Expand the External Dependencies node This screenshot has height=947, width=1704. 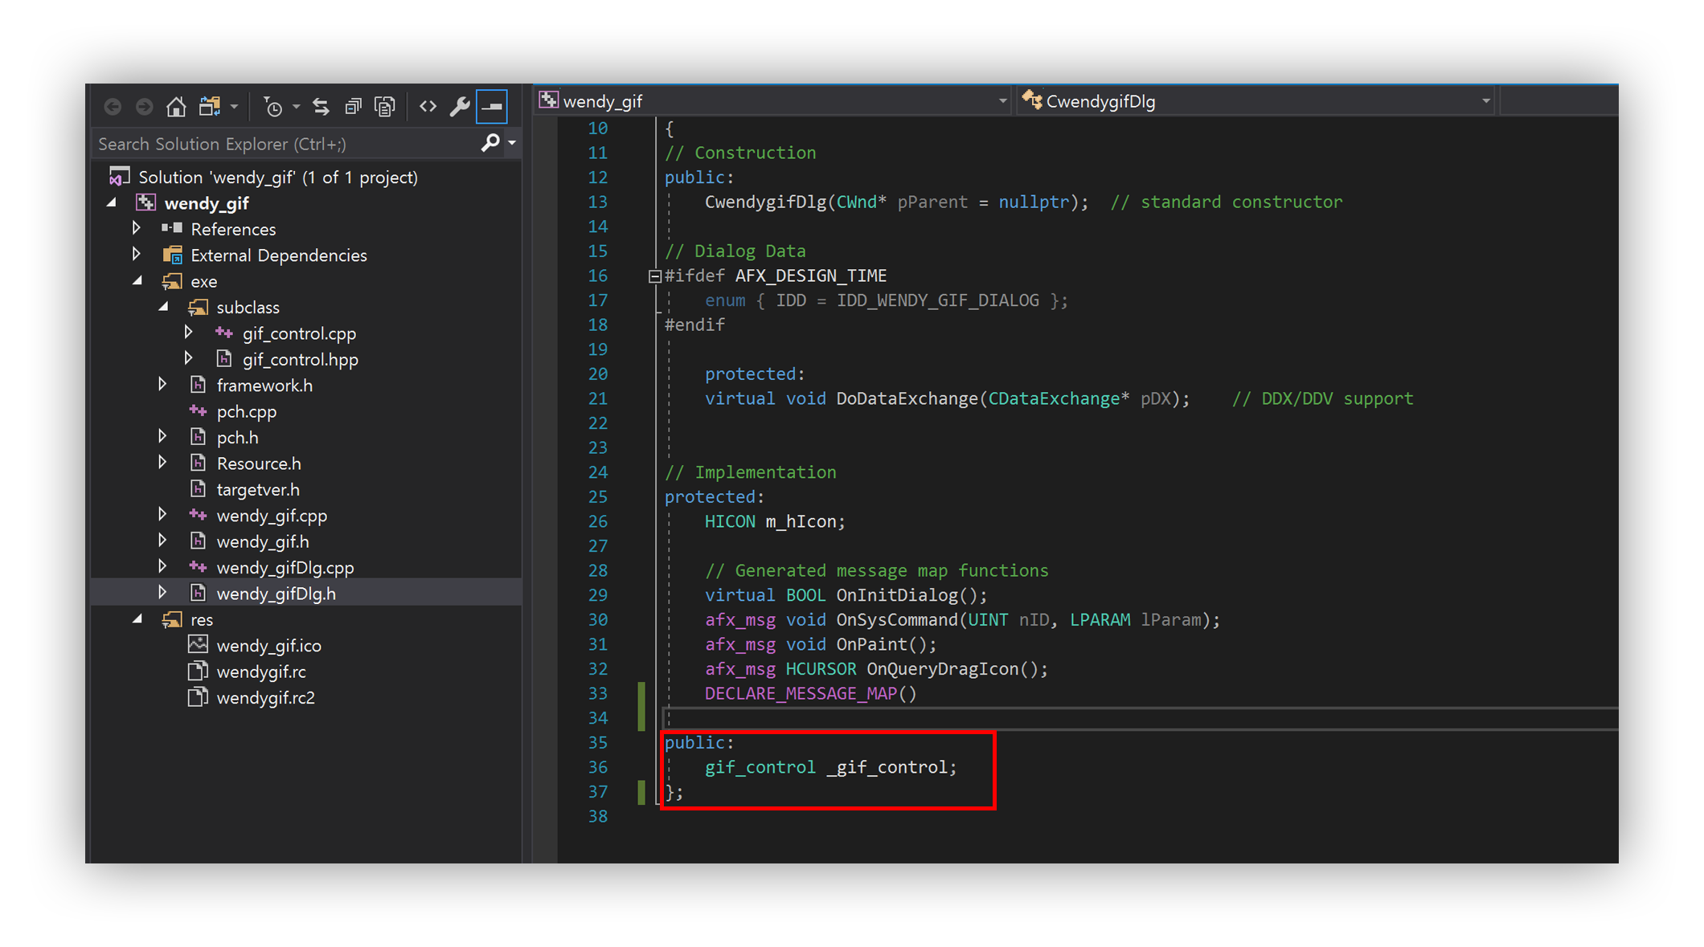(x=137, y=255)
